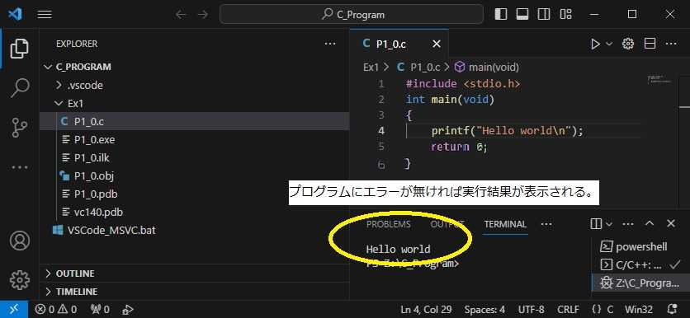Click the main(void) breadcrumb
Image resolution: width=690 pixels, height=318 pixels.
(487, 68)
